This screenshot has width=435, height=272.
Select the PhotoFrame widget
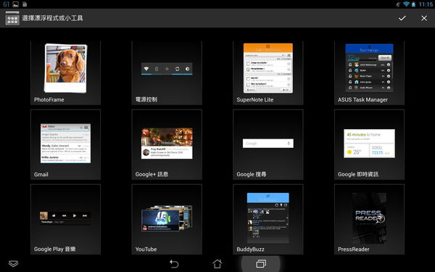pyautogui.click(x=65, y=73)
